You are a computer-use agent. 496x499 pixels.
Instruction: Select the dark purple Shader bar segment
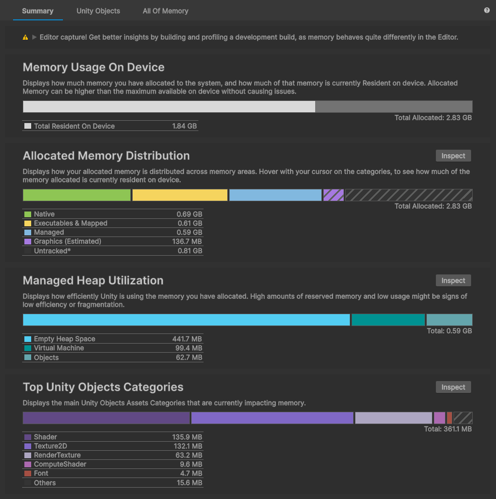click(106, 418)
